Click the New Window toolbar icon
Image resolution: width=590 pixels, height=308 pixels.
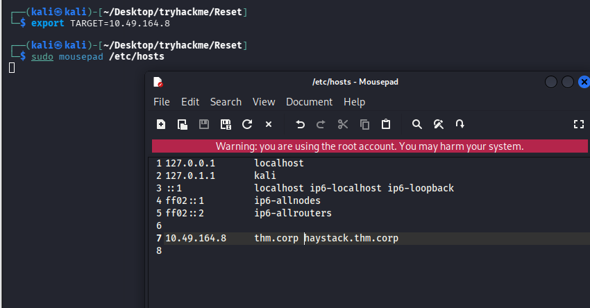183,124
